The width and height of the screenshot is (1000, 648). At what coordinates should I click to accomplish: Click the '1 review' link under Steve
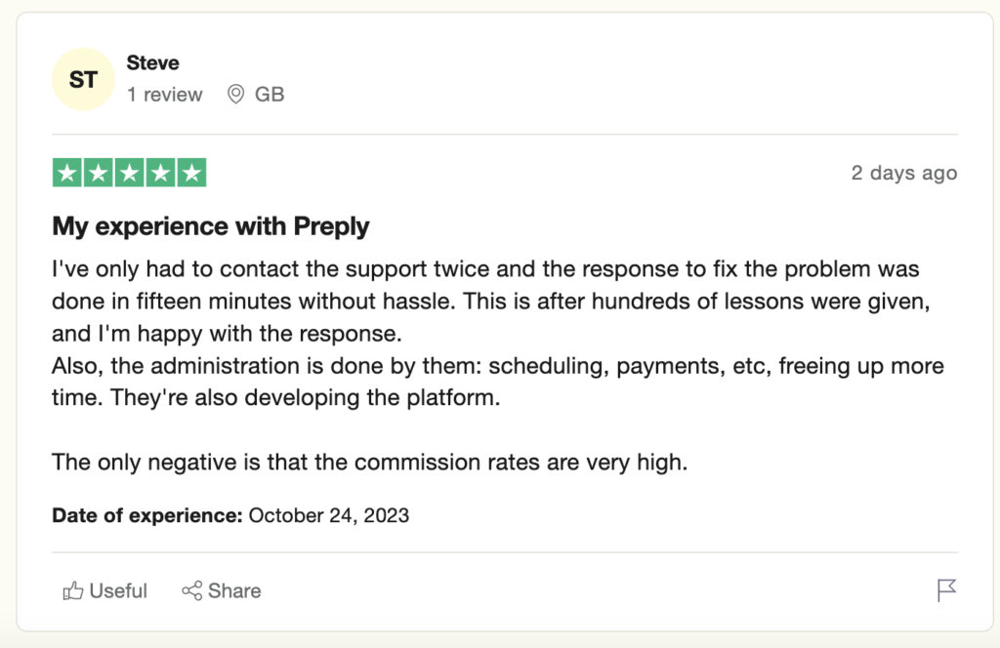pyautogui.click(x=165, y=95)
